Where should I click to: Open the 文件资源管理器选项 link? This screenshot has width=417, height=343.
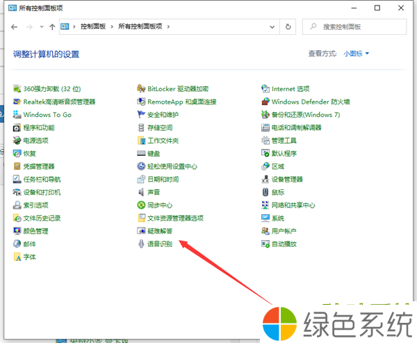point(176,218)
